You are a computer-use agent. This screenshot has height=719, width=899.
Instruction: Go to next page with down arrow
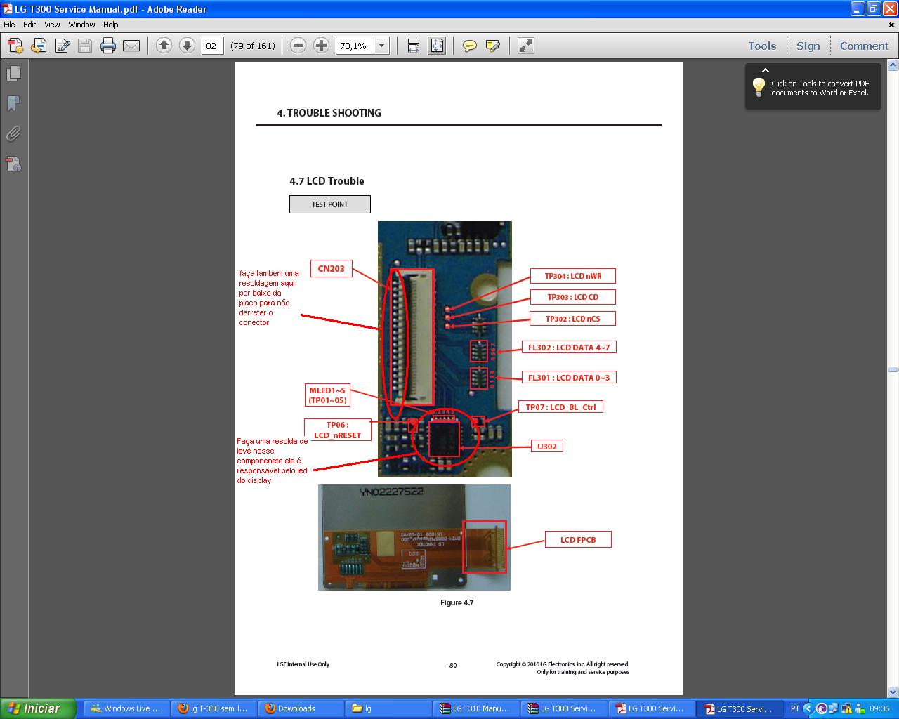(187, 46)
